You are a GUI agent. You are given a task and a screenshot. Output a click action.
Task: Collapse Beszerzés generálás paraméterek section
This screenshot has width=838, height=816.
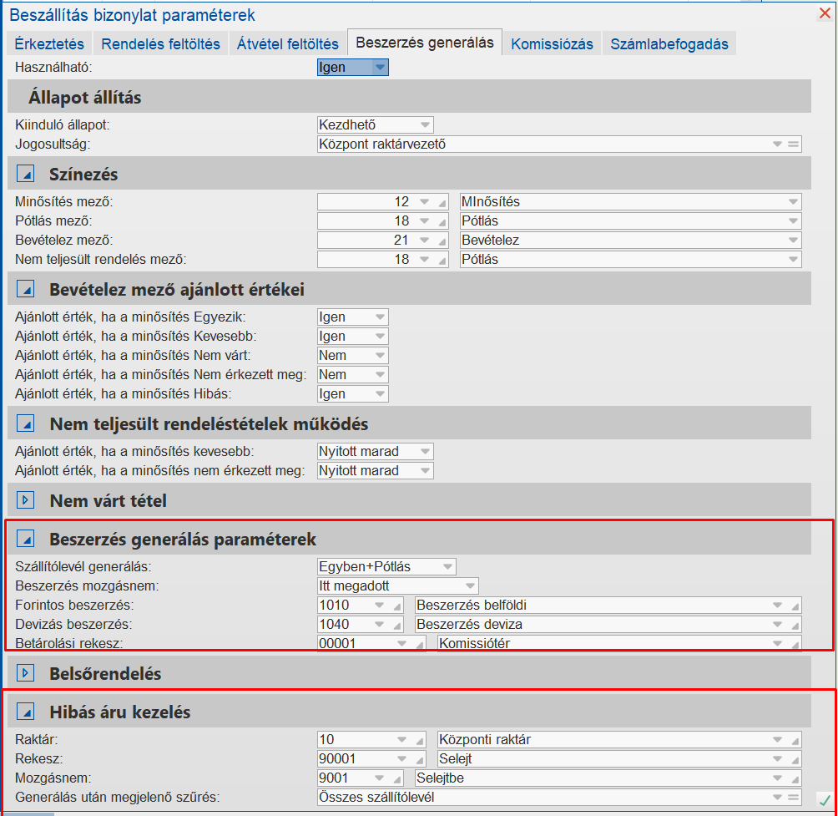click(x=26, y=539)
